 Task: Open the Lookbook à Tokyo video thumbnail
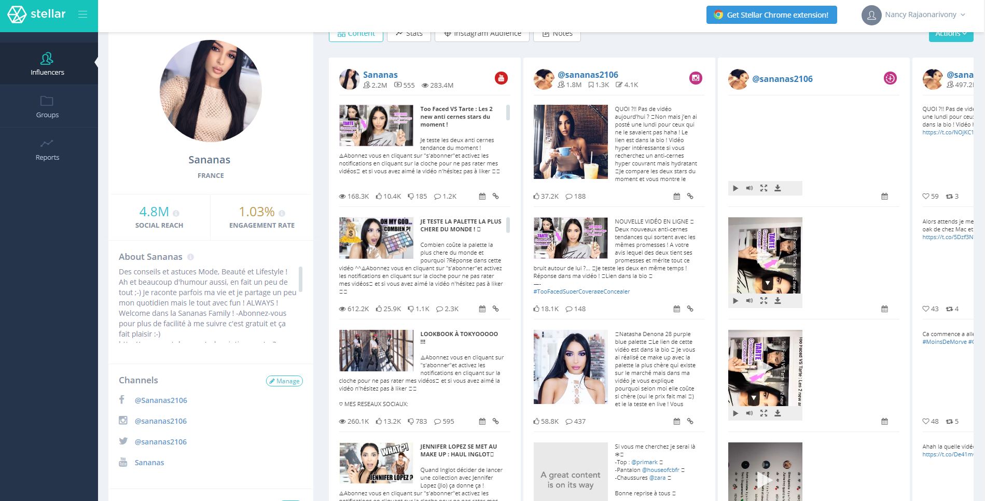point(376,351)
